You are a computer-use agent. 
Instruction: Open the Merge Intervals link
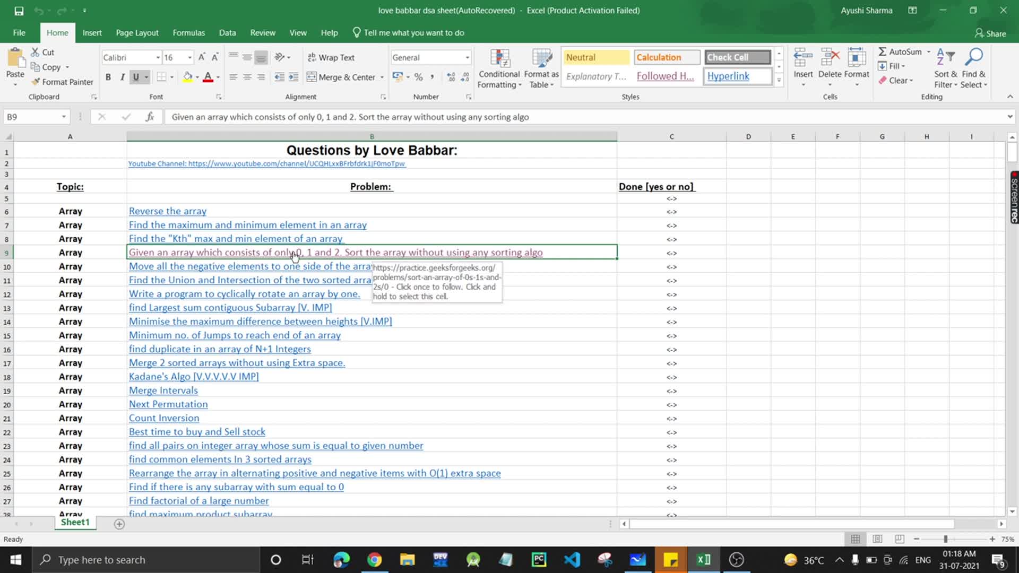pos(163,390)
